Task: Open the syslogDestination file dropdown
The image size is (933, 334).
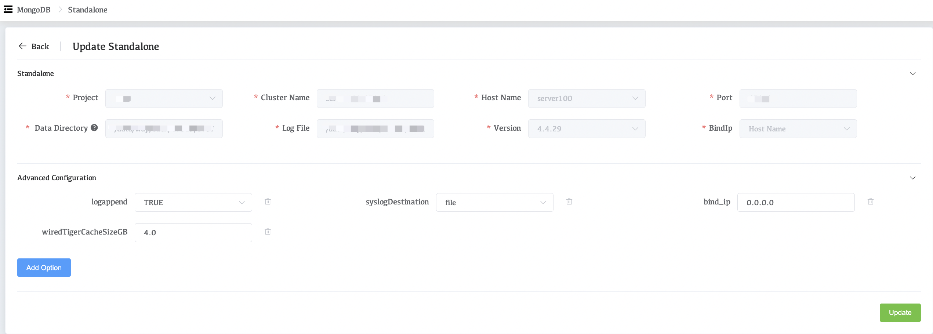Action: click(494, 203)
